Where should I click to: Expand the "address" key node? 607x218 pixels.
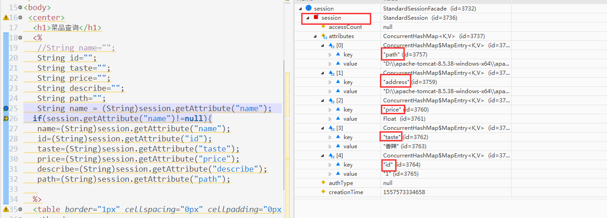330,82
